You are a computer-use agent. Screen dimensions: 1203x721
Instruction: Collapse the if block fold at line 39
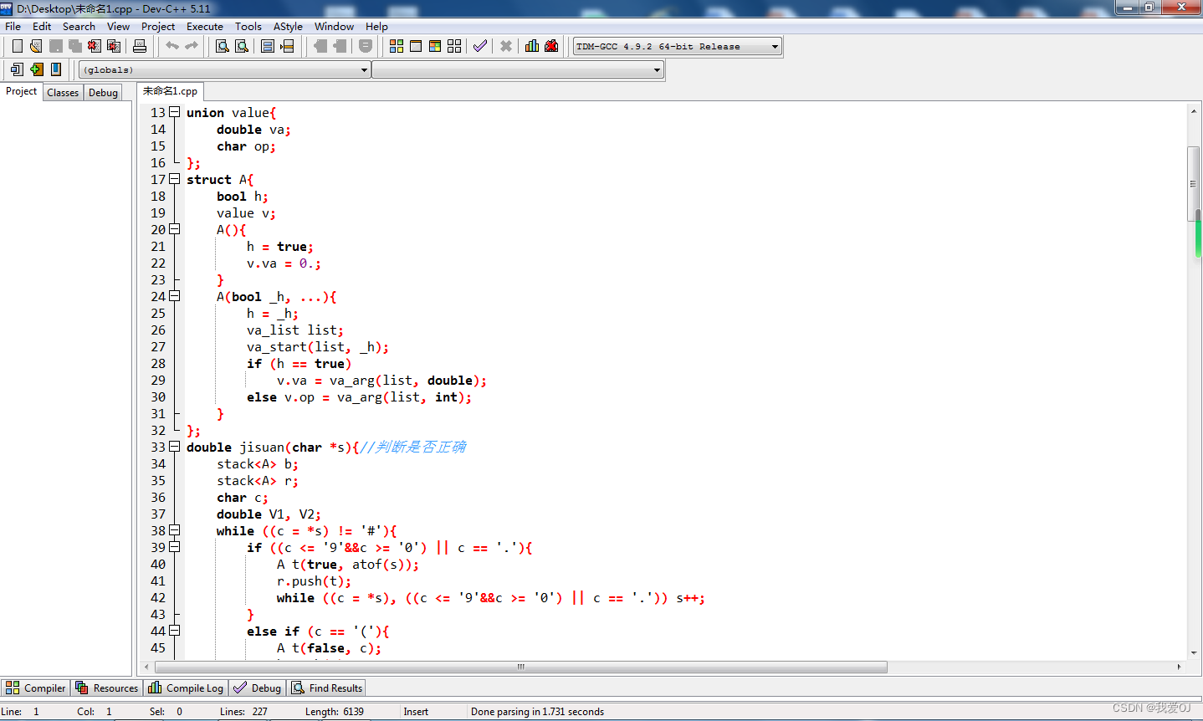174,547
